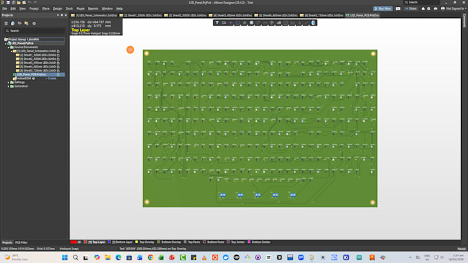Collapse the Source Documents folder
The image size is (468, 263).
8,48
